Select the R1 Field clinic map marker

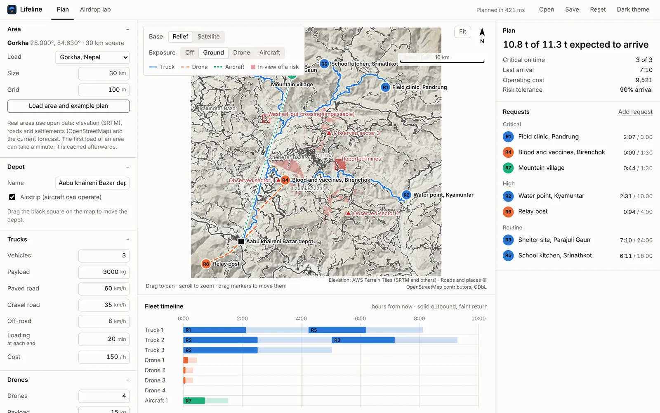(385, 88)
